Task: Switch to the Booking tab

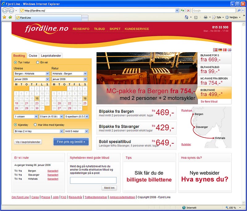Action: click(x=19, y=56)
